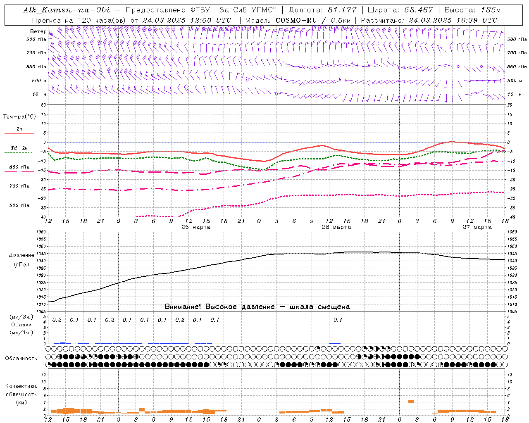
Task: Click the "Осадки" precipitation label
Action: [21, 325]
